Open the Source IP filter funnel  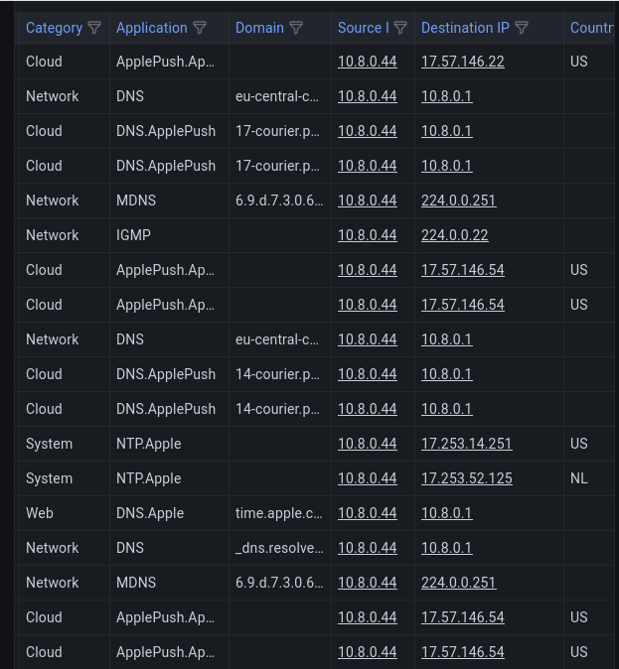pyautogui.click(x=400, y=28)
